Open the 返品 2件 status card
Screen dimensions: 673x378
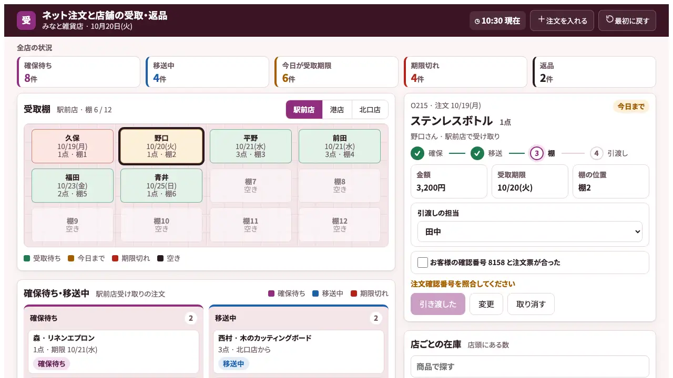tap(594, 72)
